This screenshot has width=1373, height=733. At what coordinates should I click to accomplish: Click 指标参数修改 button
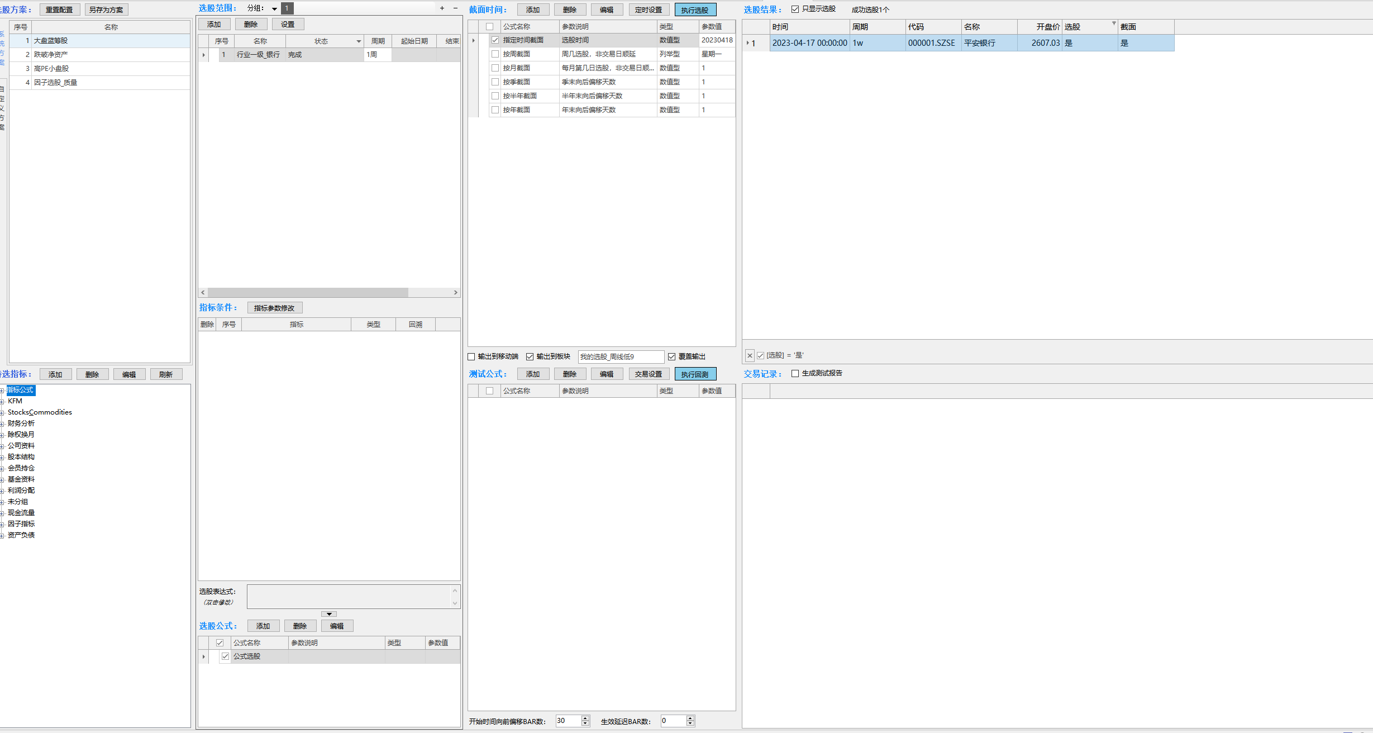pos(274,308)
